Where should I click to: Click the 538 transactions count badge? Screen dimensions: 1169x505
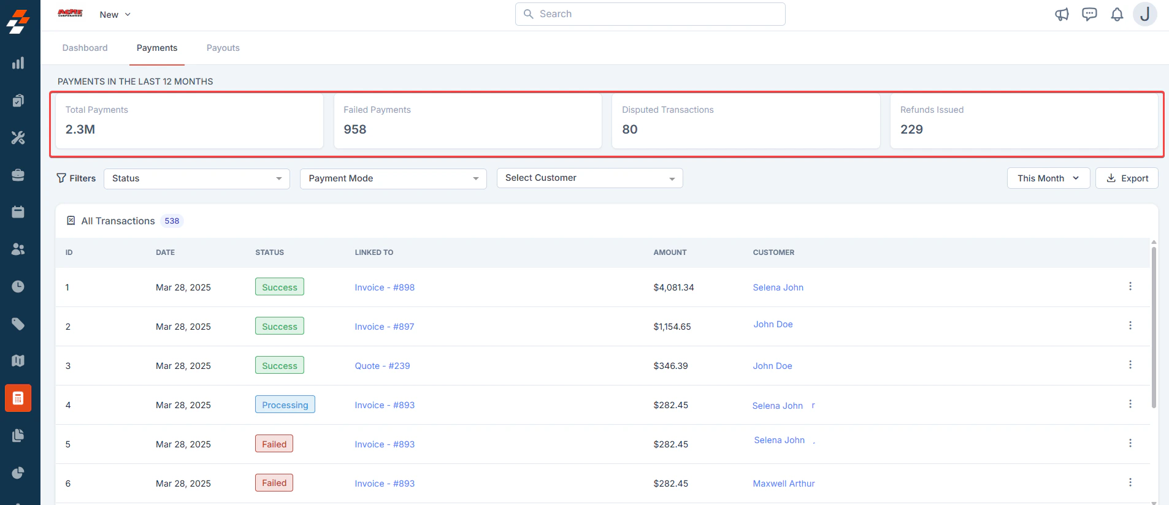(x=172, y=221)
